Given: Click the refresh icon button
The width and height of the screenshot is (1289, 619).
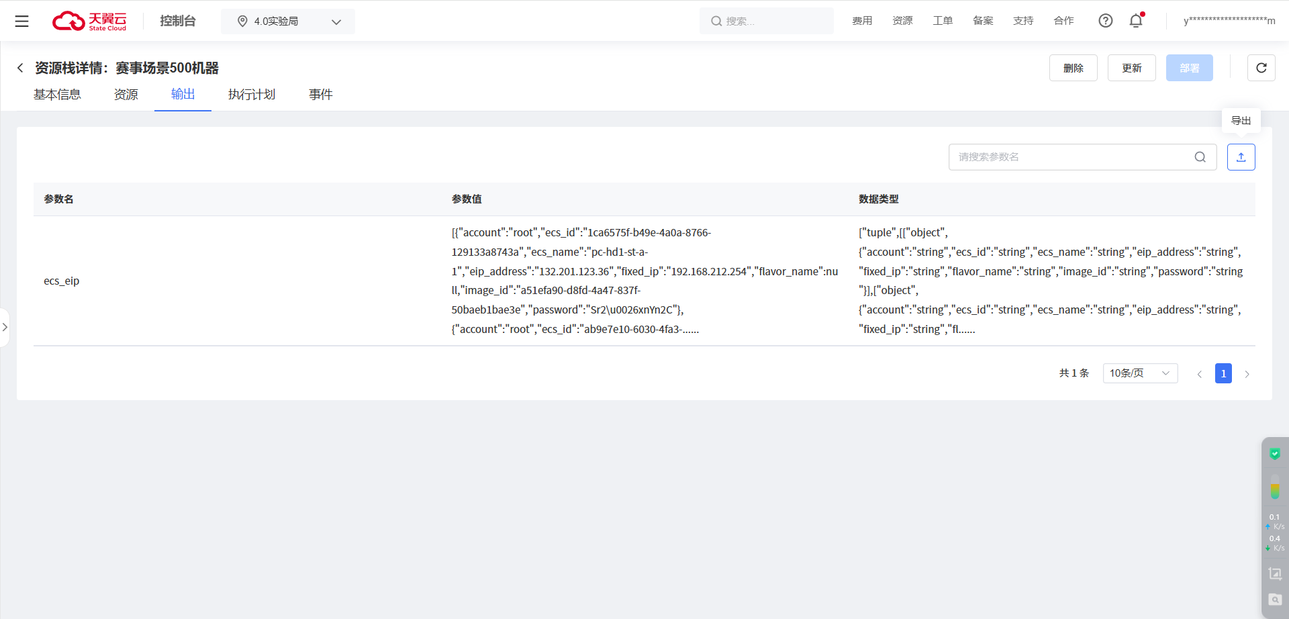Looking at the screenshot, I should click(1261, 68).
